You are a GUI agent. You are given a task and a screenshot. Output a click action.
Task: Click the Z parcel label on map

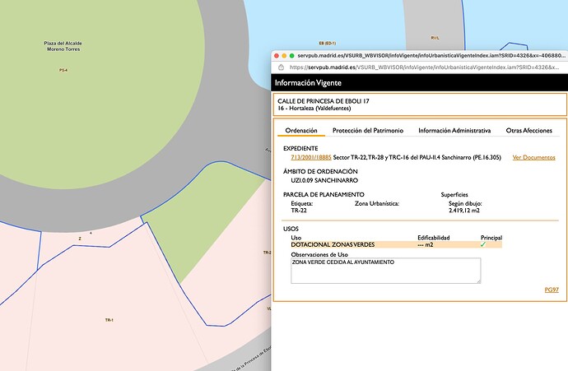coord(80,239)
